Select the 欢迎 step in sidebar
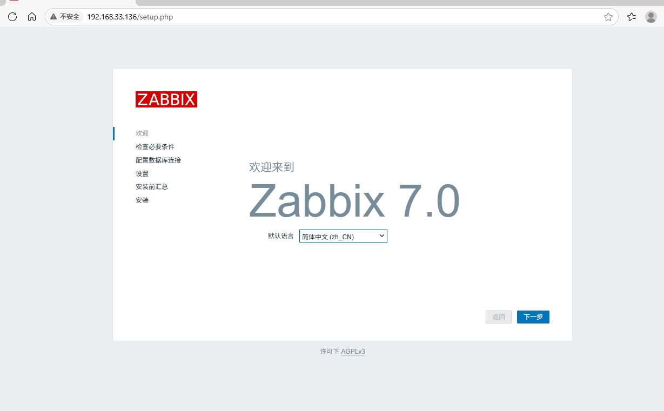The height and width of the screenshot is (411, 664). point(142,133)
